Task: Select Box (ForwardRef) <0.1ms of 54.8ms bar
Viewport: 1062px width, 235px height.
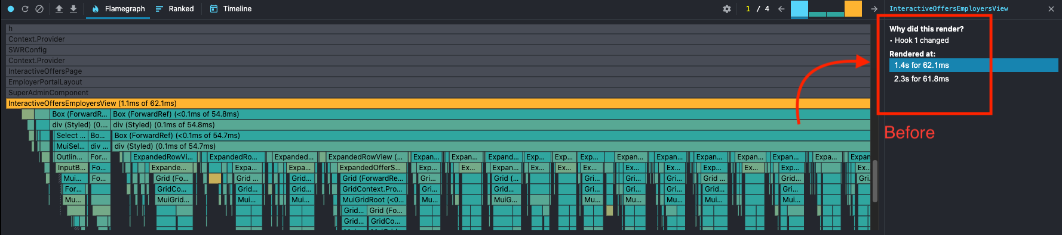Action: point(490,114)
